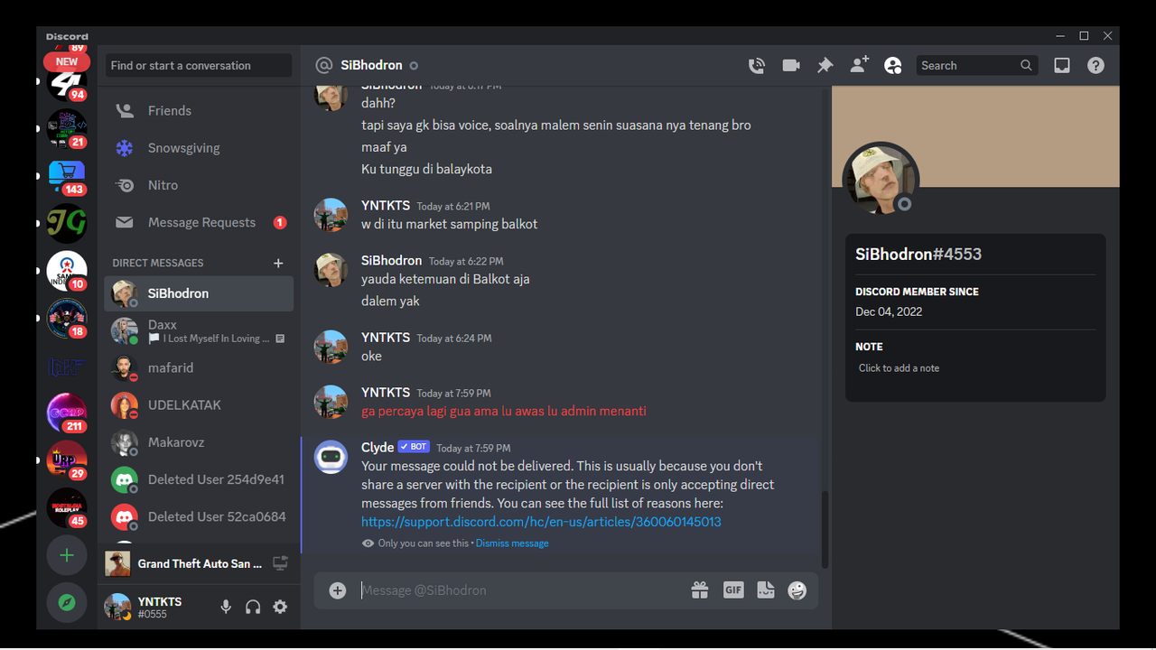
Task: Open the emoji picker
Action: tap(797, 590)
